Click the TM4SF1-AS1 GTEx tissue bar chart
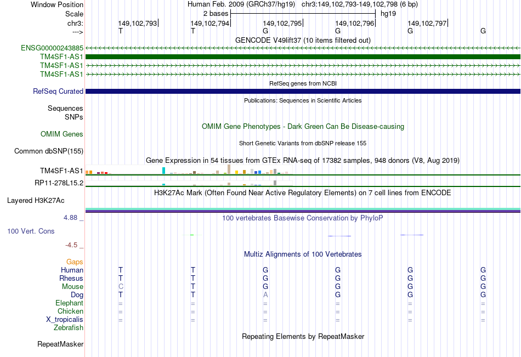Viewport: 521px width, 357px height. click(x=189, y=169)
